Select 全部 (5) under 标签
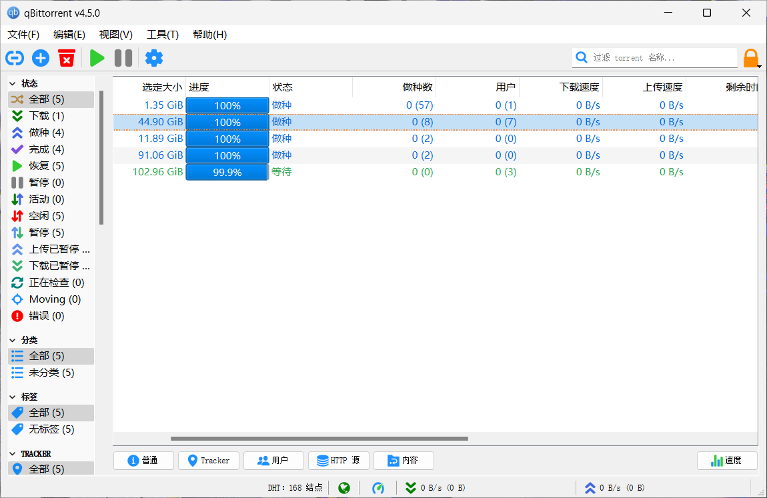The width and height of the screenshot is (767, 498). pyautogui.click(x=51, y=413)
